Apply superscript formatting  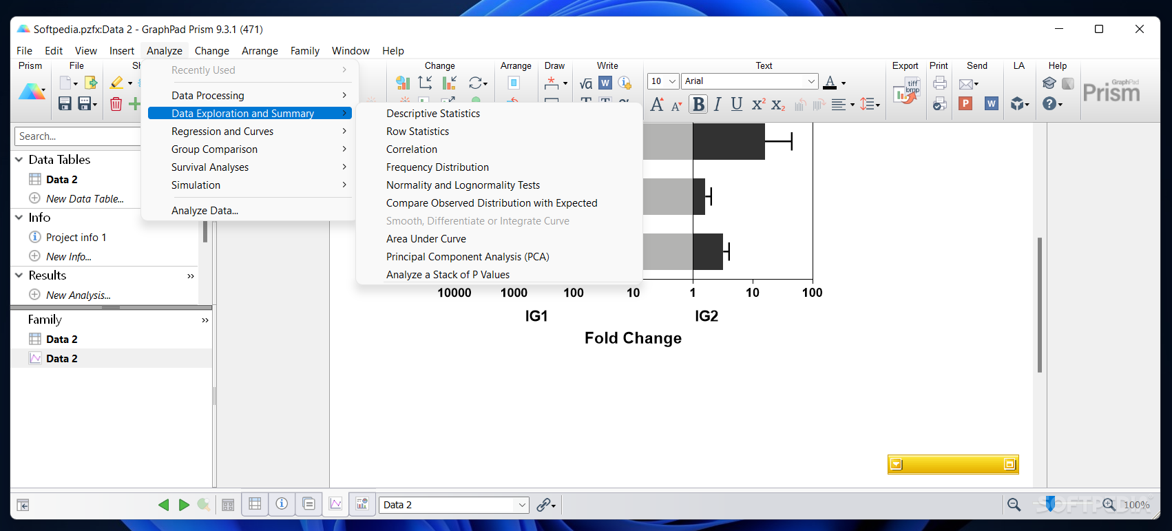coord(758,104)
